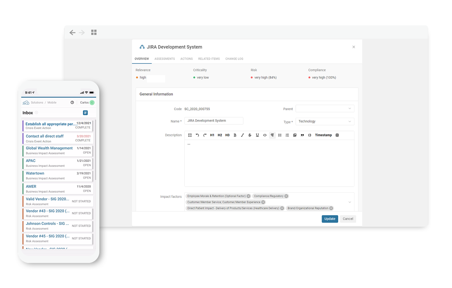
Task: Click the back arrow in browser window
Action: 72,33
